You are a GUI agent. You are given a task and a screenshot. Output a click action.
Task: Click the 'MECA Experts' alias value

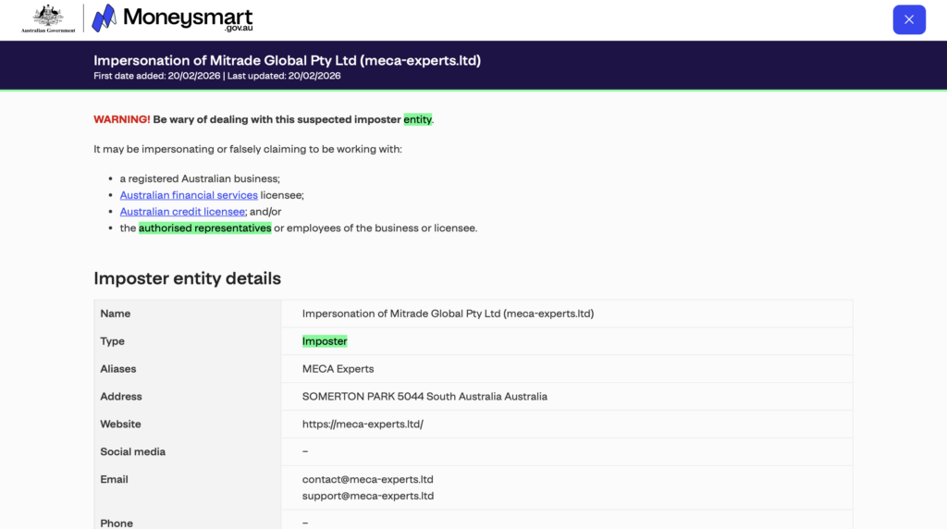338,369
